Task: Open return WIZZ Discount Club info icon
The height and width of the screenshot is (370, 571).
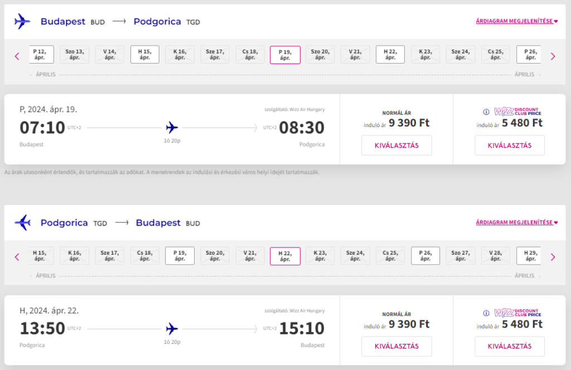Action: 486,313
